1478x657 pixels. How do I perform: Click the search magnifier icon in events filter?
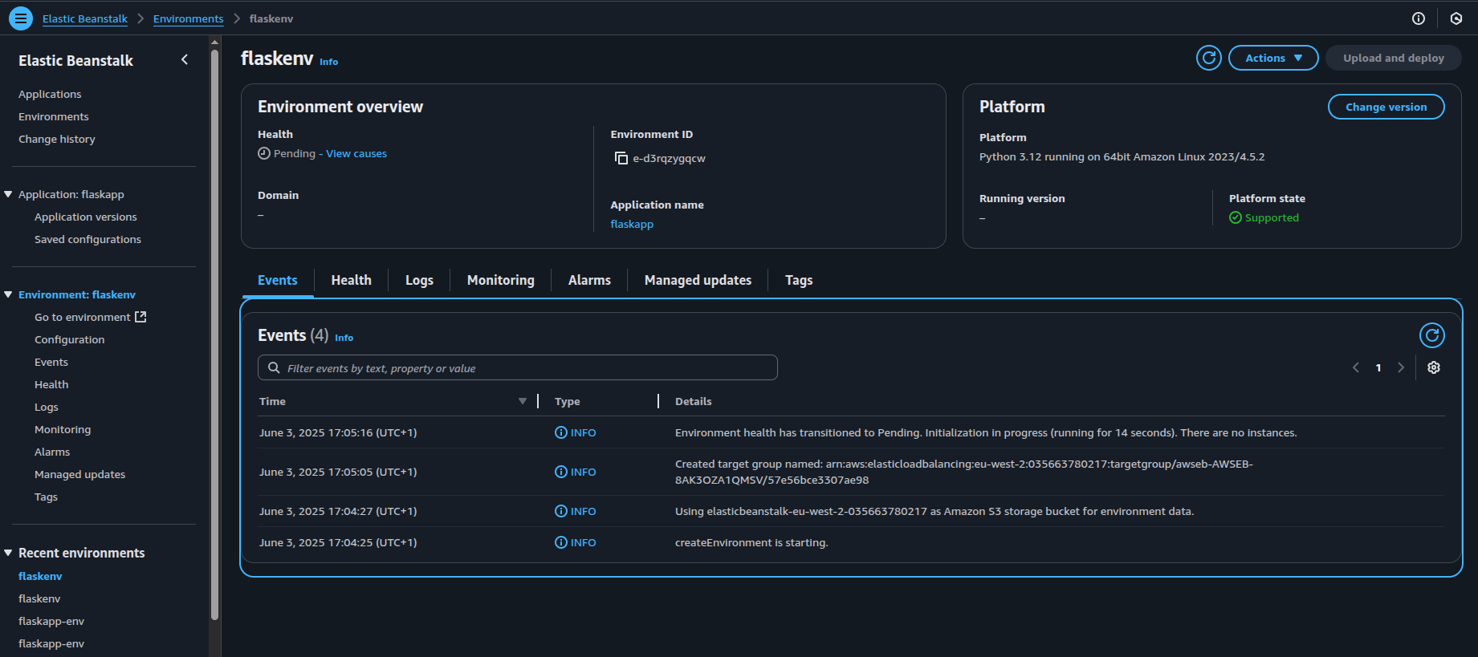pos(274,367)
